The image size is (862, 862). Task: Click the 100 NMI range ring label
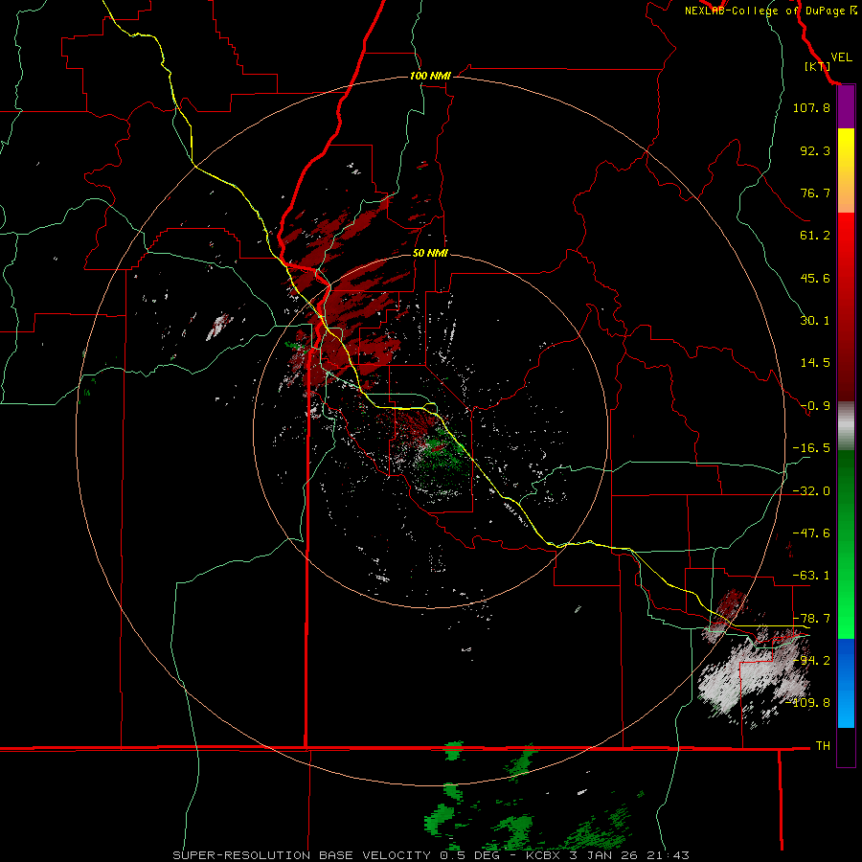point(430,76)
